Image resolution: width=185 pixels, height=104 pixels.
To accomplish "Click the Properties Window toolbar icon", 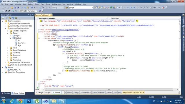I will coord(99,8).
